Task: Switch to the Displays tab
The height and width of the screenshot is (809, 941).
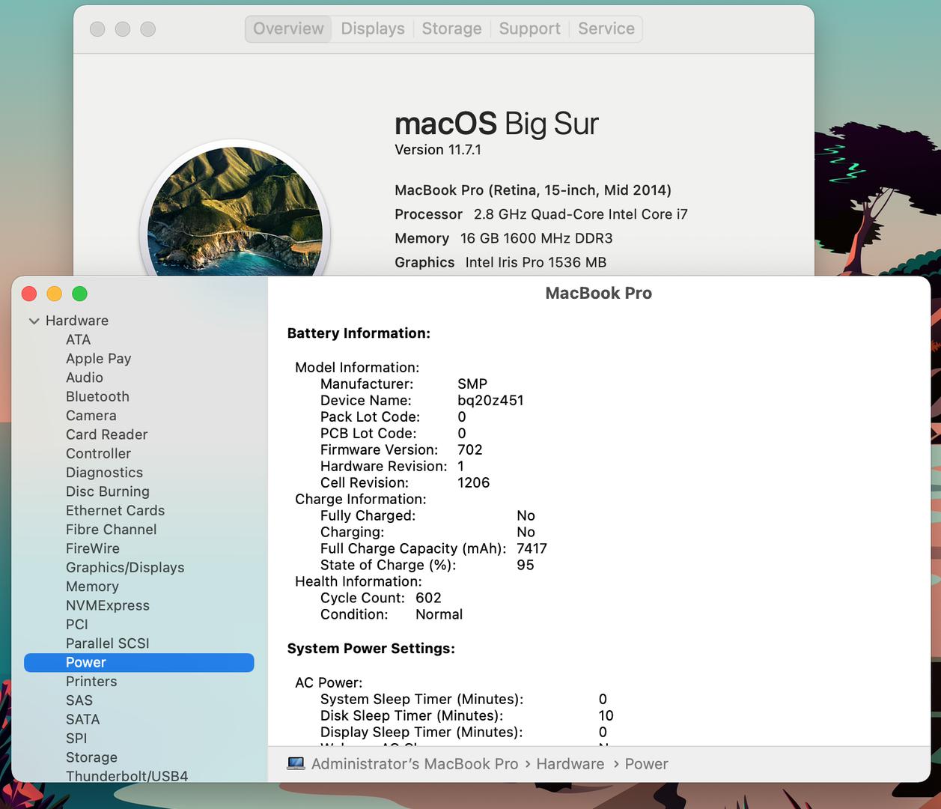Action: pos(372,28)
